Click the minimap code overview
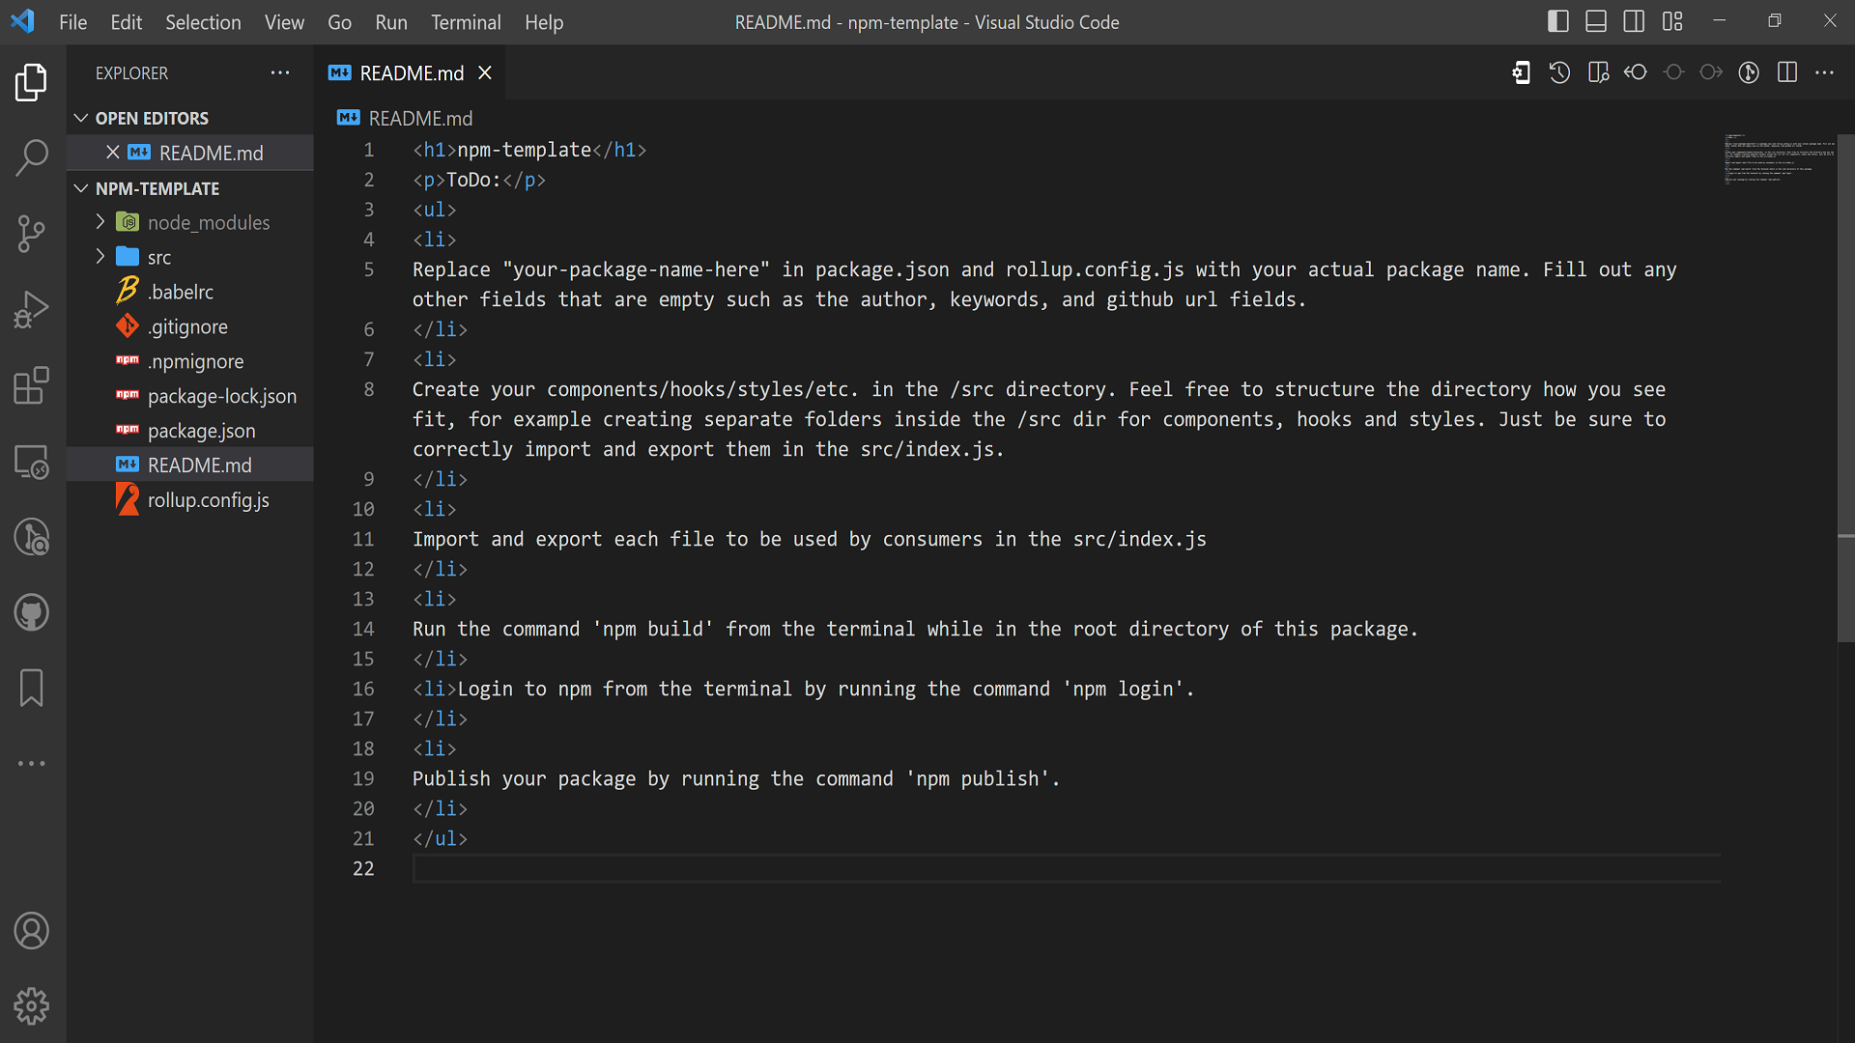Image resolution: width=1855 pixels, height=1043 pixels. pyautogui.click(x=1778, y=159)
